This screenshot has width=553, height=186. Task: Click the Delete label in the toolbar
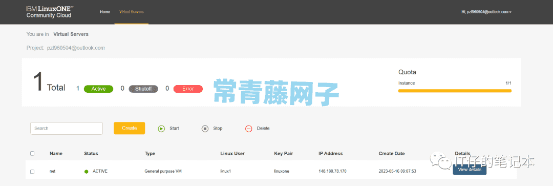pos(263,129)
